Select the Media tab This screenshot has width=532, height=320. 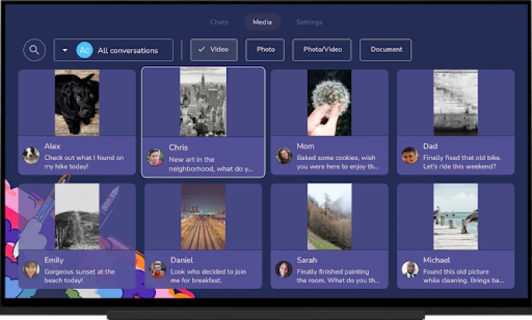point(262,22)
